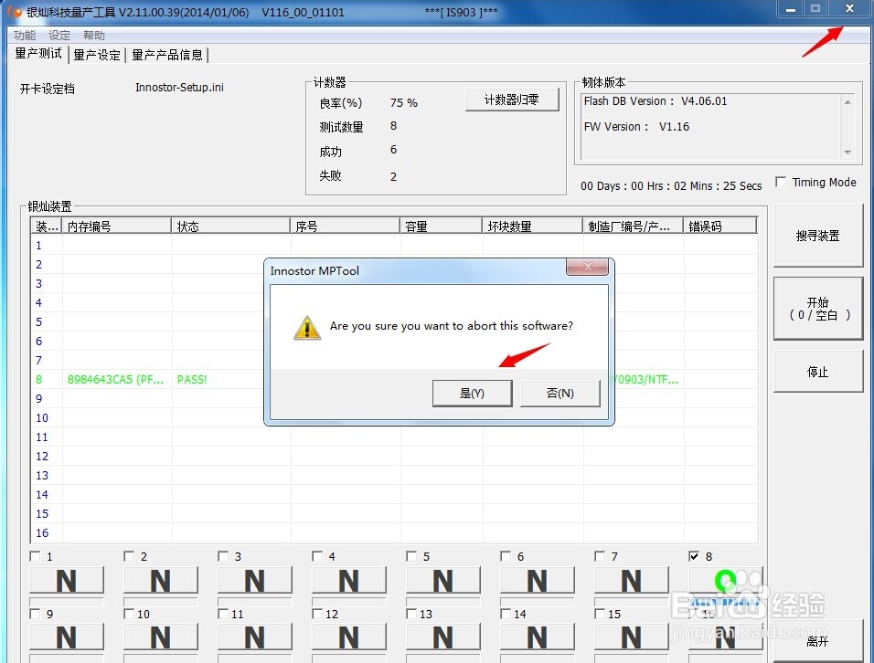This screenshot has width=874, height=663.
Task: Check the port 4 checkbox
Action: 317,556
